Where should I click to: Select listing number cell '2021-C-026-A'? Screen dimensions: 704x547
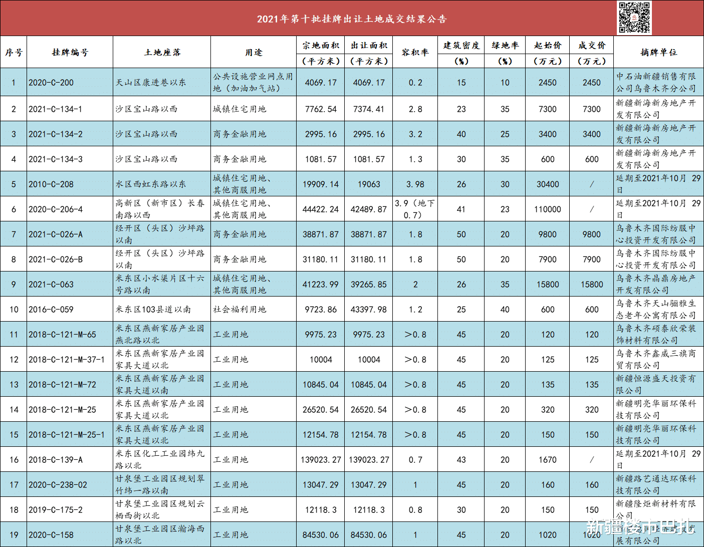click(70, 234)
